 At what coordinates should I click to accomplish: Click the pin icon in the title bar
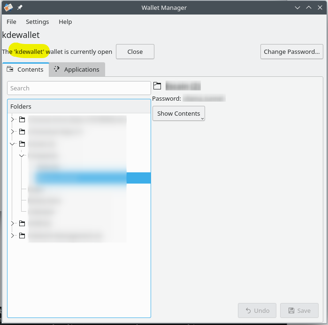[20, 7]
